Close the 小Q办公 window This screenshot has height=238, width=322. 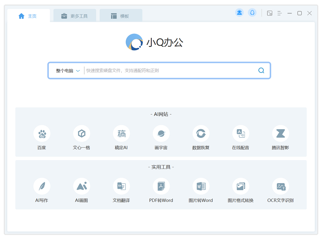[x=310, y=13]
